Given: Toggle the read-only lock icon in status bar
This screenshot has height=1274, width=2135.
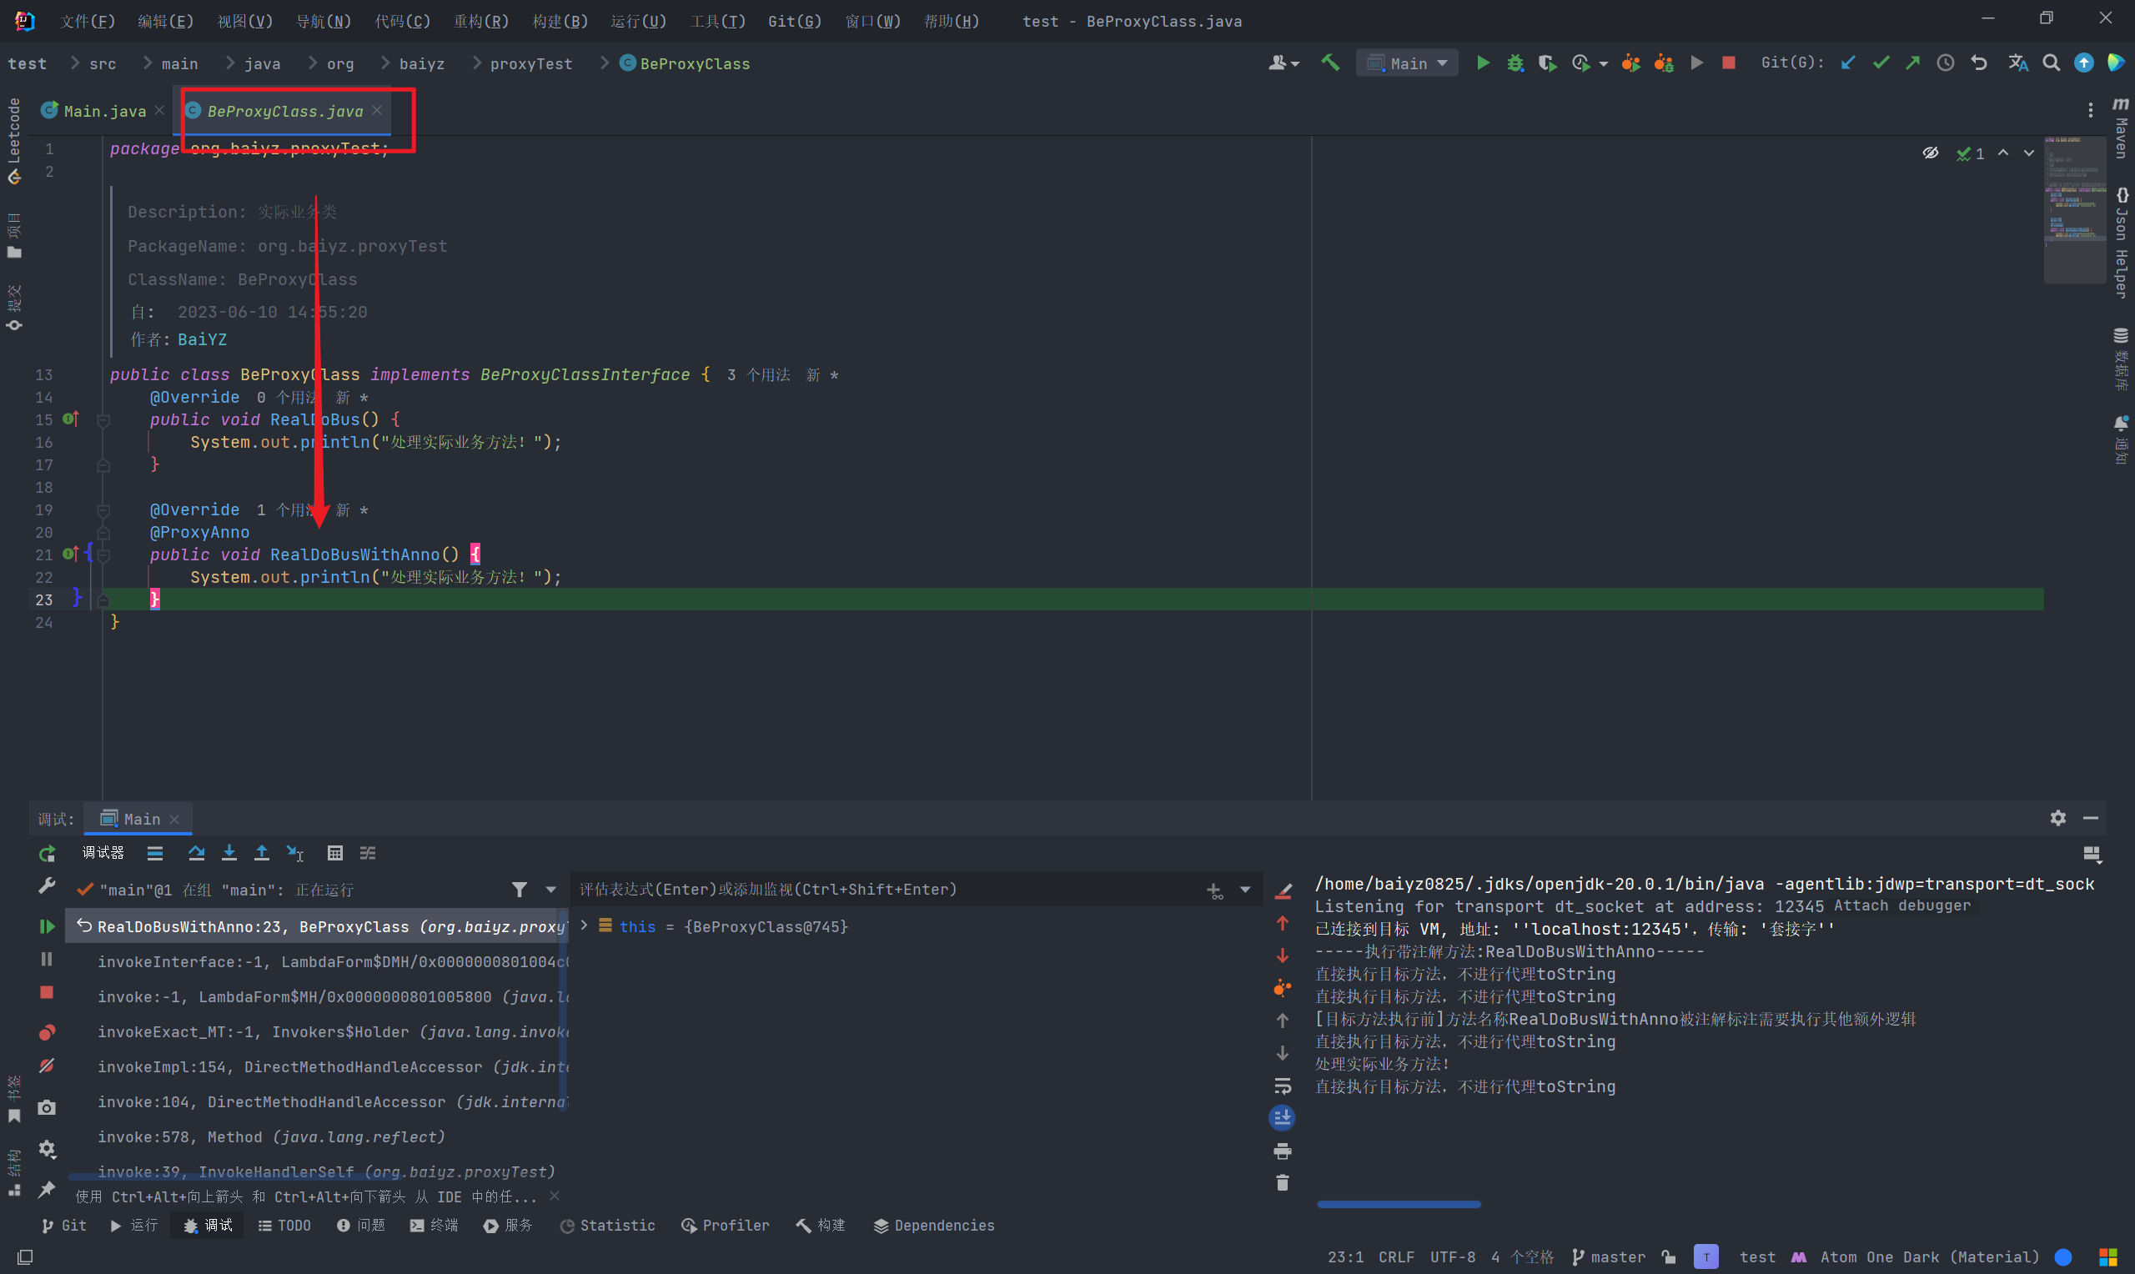Looking at the screenshot, I should (1668, 1256).
